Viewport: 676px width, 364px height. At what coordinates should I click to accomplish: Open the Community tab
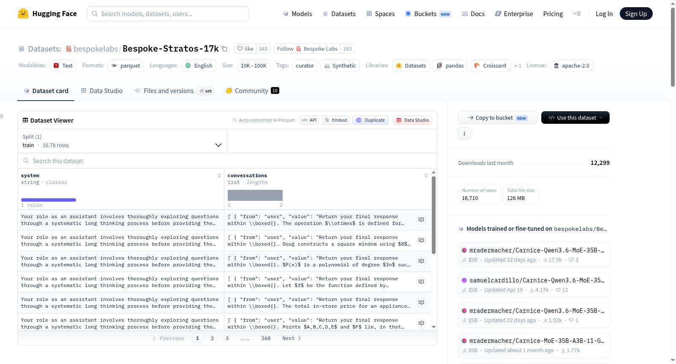pyautogui.click(x=252, y=91)
